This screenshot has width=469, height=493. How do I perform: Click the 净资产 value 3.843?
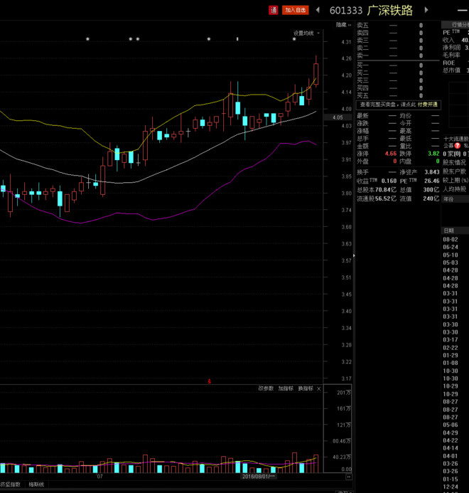(432, 172)
